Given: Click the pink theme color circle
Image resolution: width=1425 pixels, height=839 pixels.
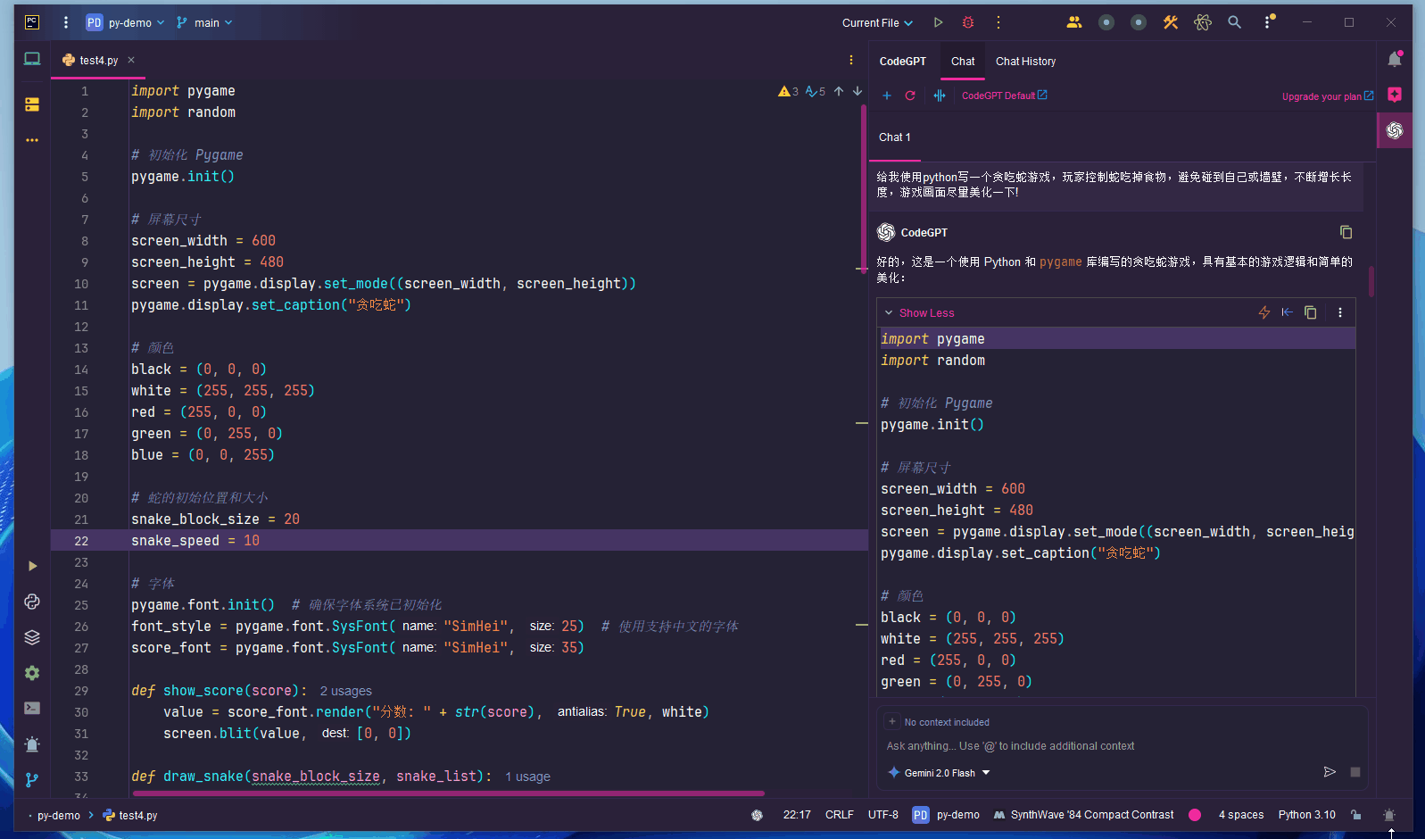Looking at the screenshot, I should tap(1195, 815).
